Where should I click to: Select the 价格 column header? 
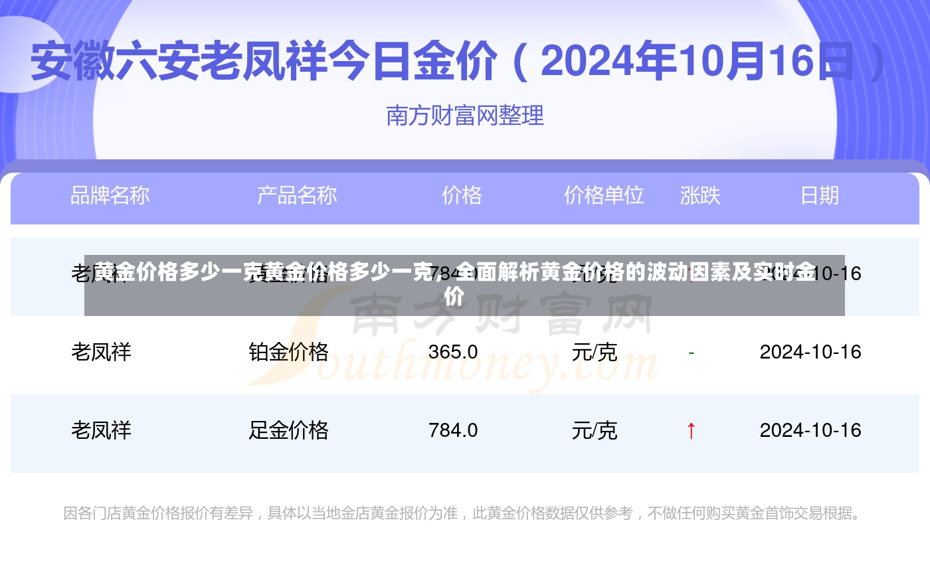pos(462,195)
